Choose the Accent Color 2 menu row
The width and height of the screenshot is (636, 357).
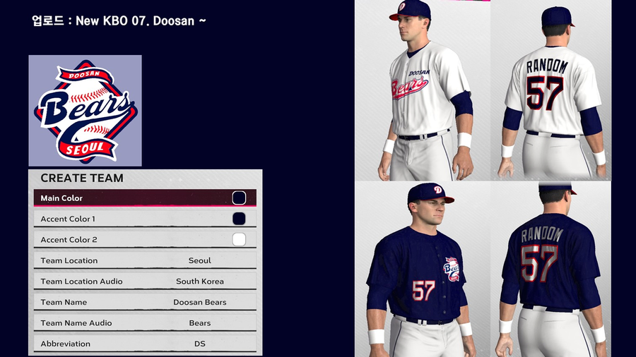[145, 239]
